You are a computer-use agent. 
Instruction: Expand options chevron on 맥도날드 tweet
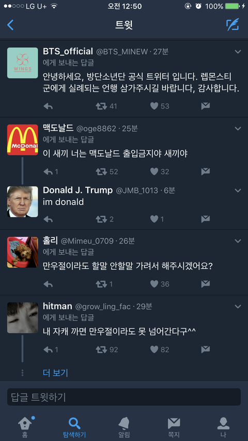coord(238,129)
